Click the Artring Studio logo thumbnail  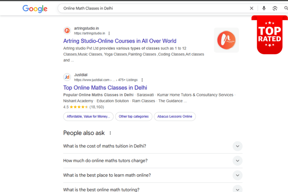(x=226, y=40)
